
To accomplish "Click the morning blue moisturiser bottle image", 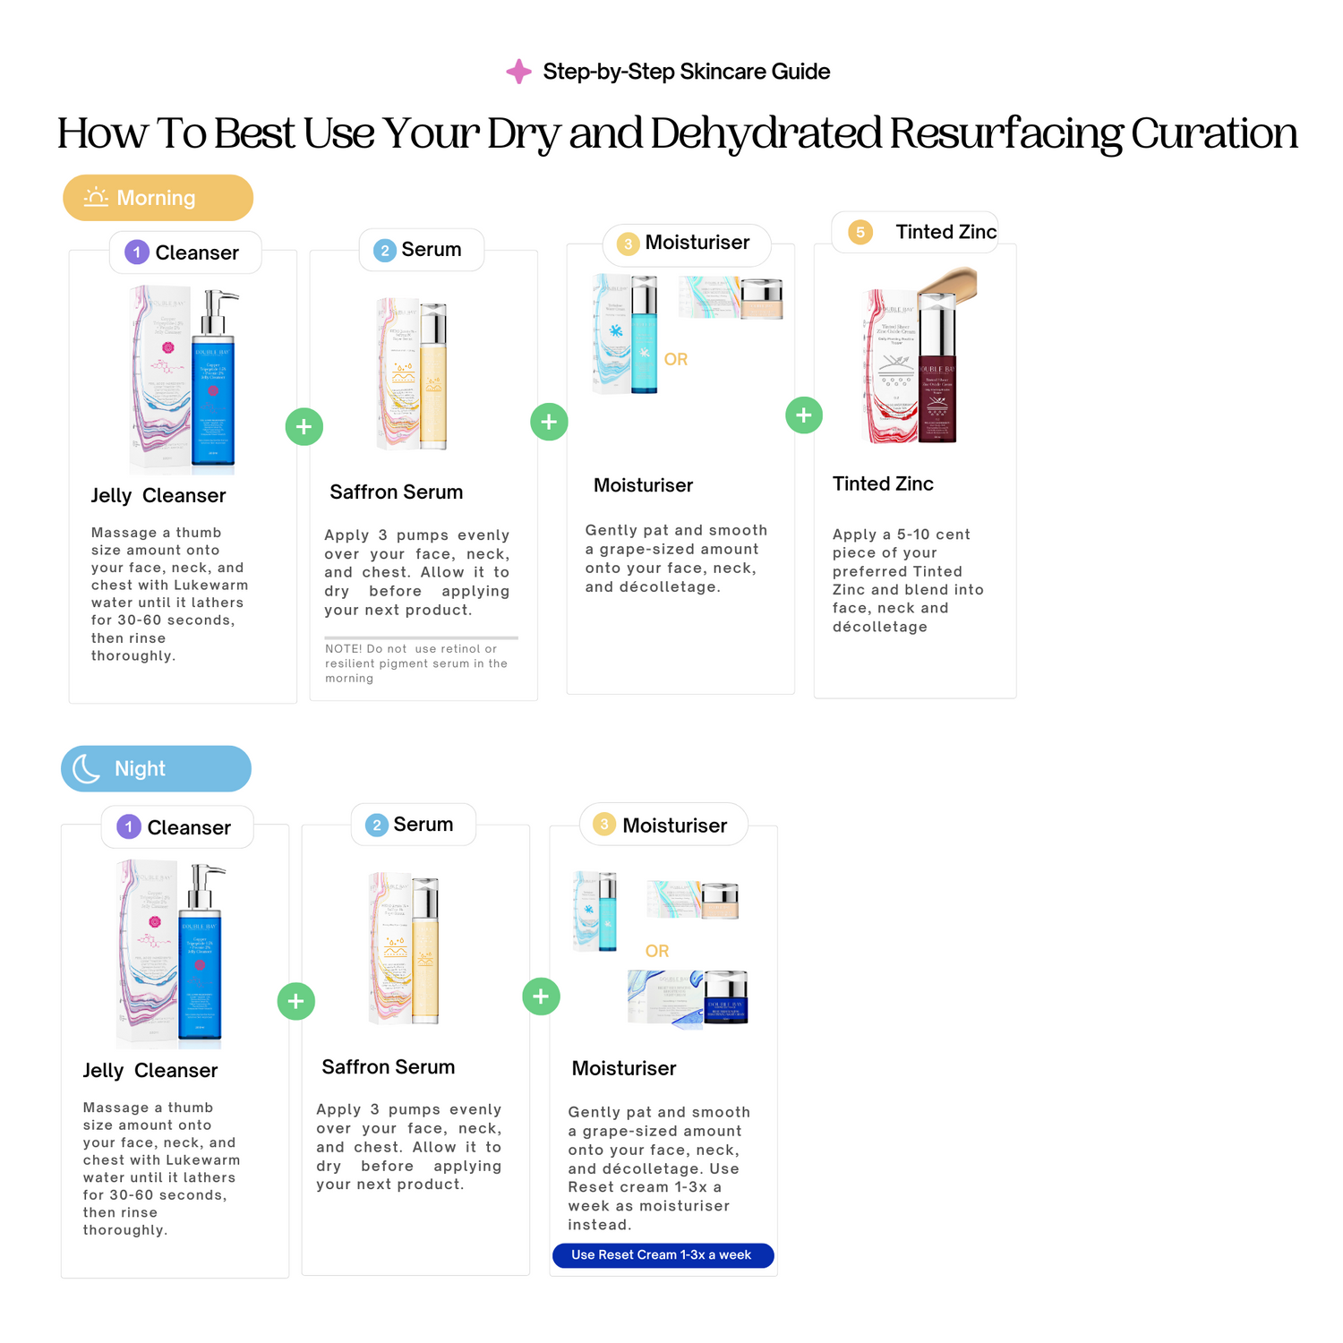I will (641, 334).
